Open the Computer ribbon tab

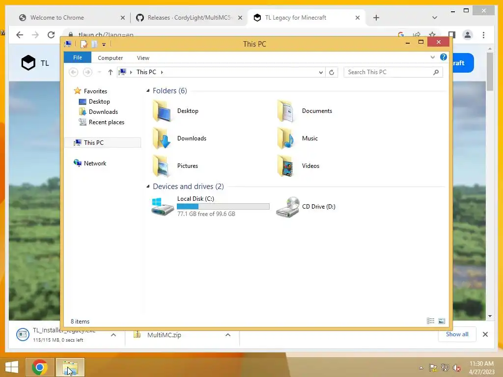111,58
